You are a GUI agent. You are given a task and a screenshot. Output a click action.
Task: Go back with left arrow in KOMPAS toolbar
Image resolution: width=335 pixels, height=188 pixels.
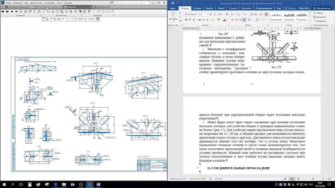(12, 11)
